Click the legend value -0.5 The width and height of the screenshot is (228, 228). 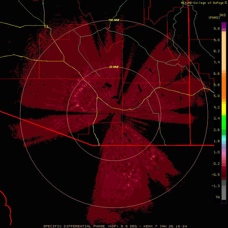pyautogui.click(x=216, y=175)
